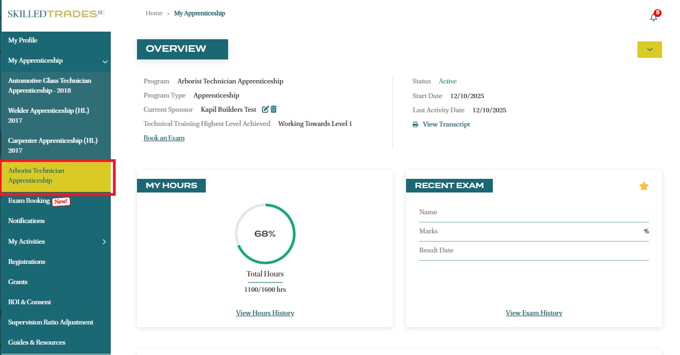
Task: Open View Hours History link
Action: click(265, 313)
